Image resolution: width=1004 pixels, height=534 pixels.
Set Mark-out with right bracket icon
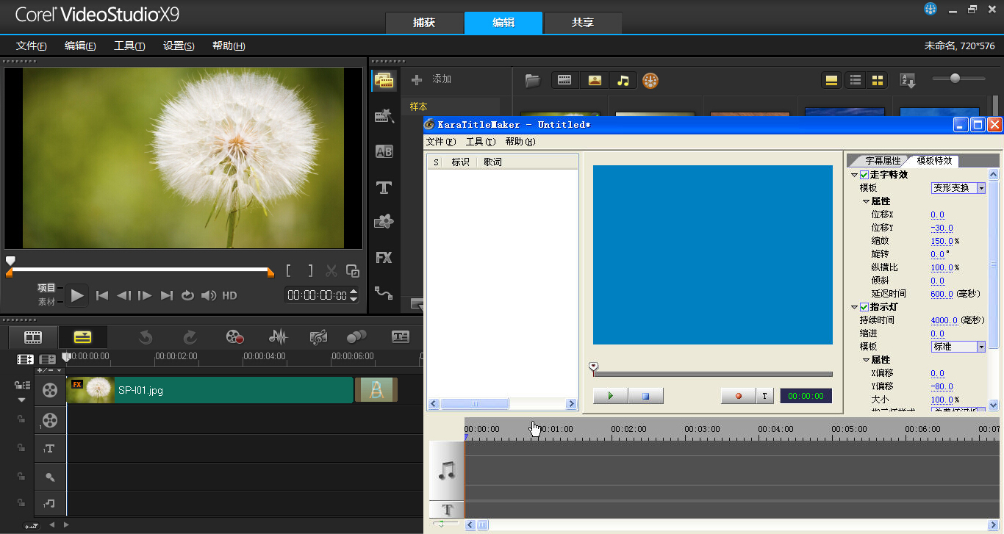pyautogui.click(x=310, y=271)
